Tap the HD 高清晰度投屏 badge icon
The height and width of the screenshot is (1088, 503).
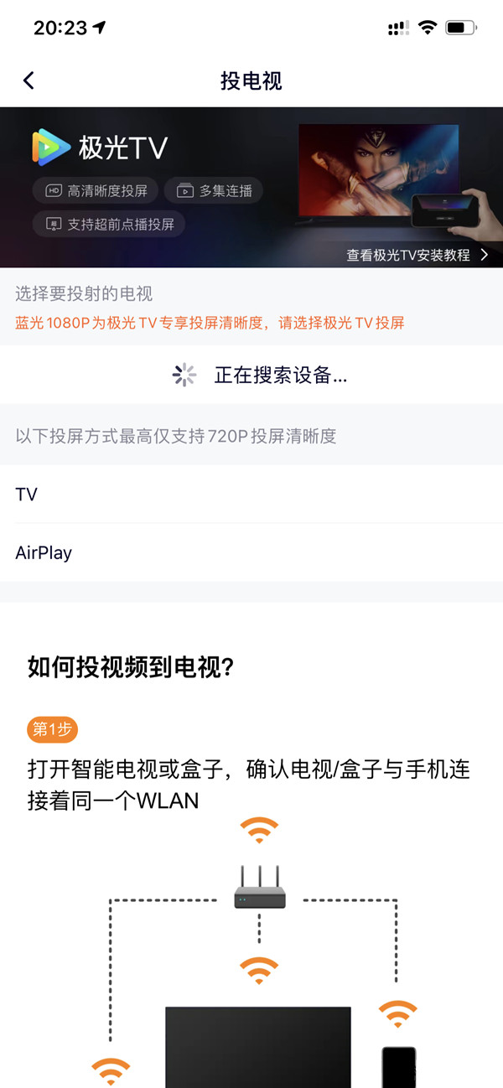point(54,191)
